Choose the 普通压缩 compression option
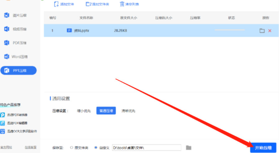279x153 pixels. tap(106, 110)
